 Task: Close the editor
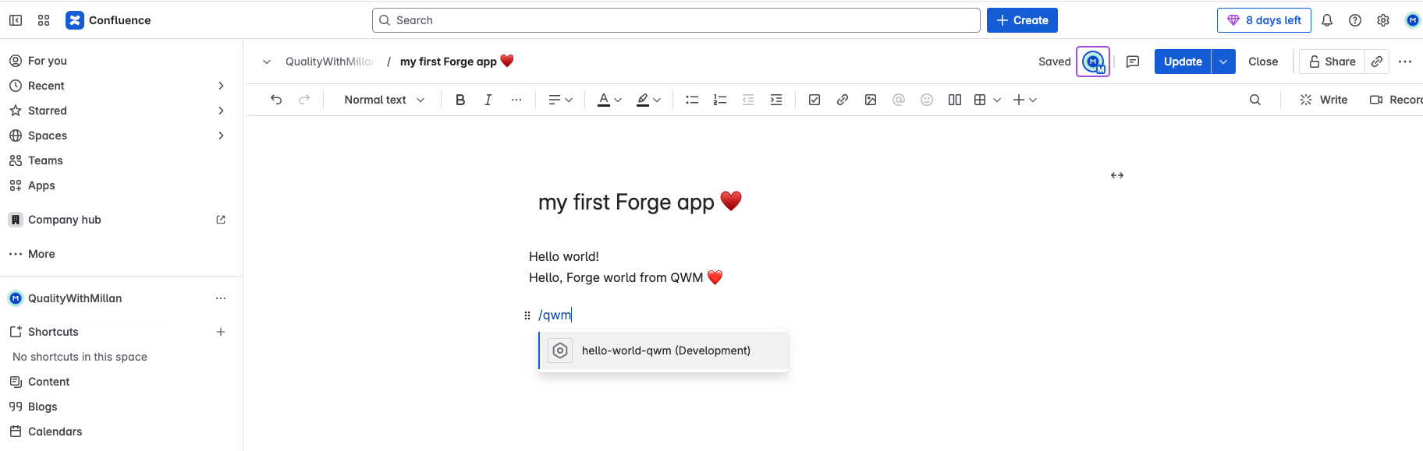pyautogui.click(x=1263, y=62)
